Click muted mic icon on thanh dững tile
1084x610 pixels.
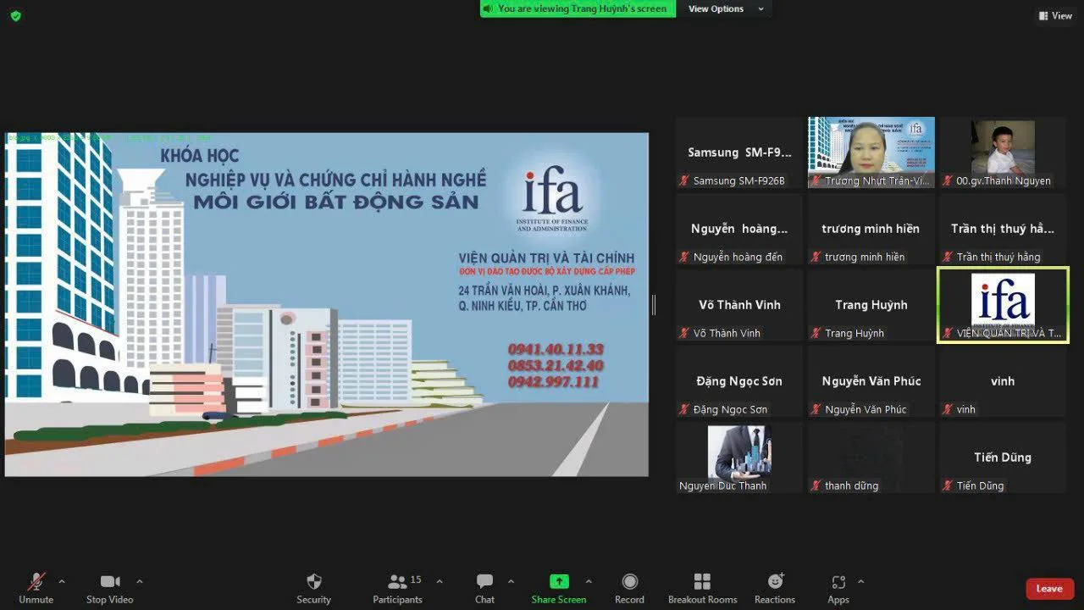coord(816,485)
